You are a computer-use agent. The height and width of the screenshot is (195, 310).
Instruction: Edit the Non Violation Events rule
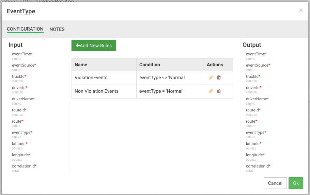[211, 91]
